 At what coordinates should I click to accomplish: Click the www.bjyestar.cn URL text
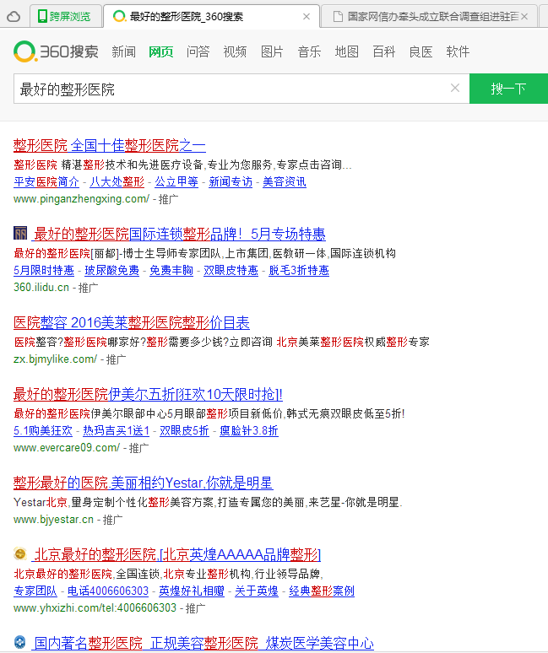[x=53, y=520]
